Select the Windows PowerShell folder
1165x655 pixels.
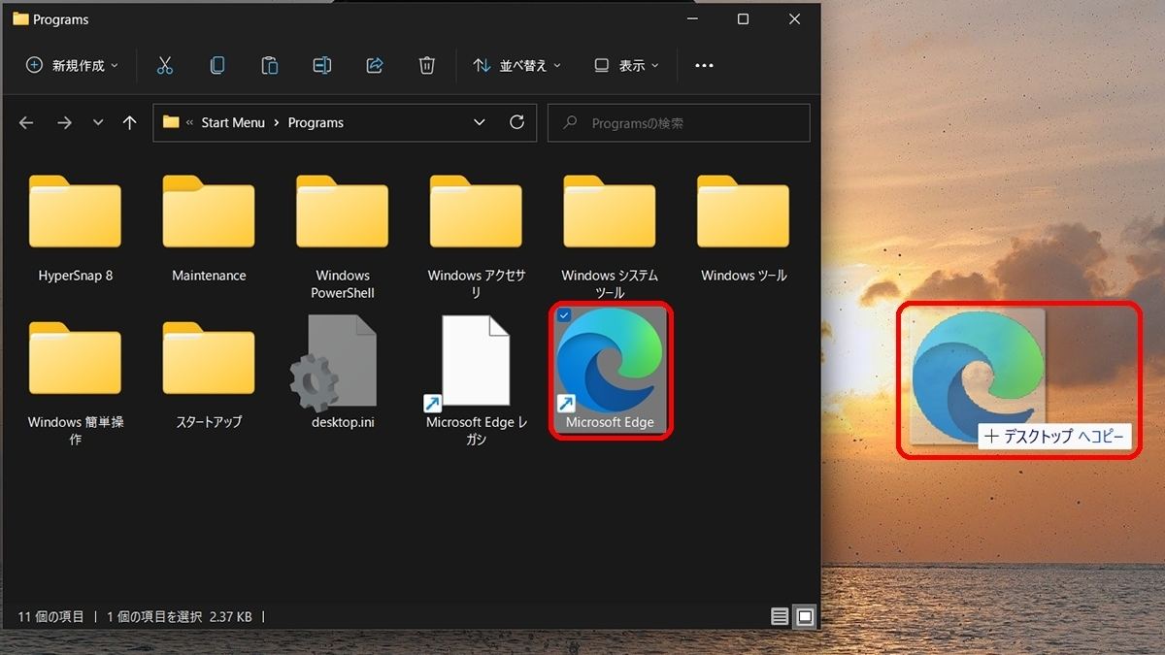coord(343,237)
